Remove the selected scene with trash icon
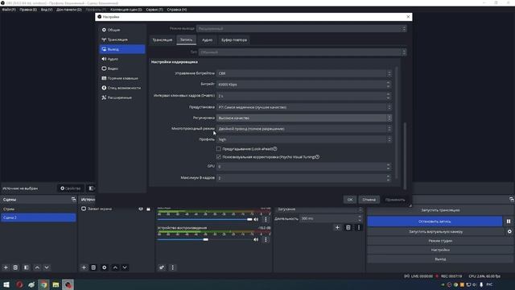Viewport: 515px width, 290px height. (x=15, y=267)
